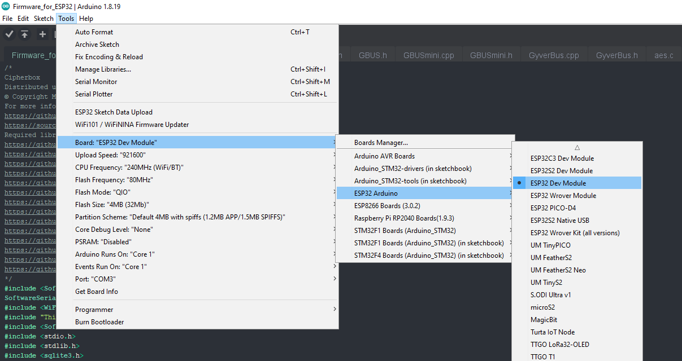The height and width of the screenshot is (361, 682).
Task: Expand Events Run On "Core 1" submenu
Action: (198, 267)
